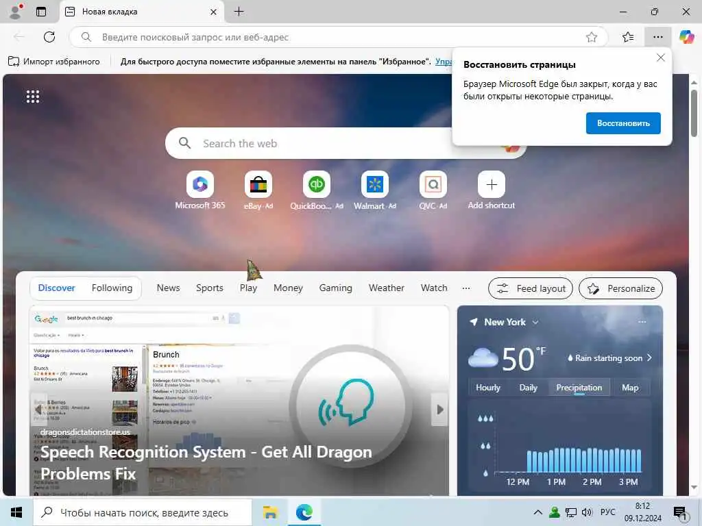This screenshot has height=526, width=702.
Task: Open the network tray icon
Action: 571,512
